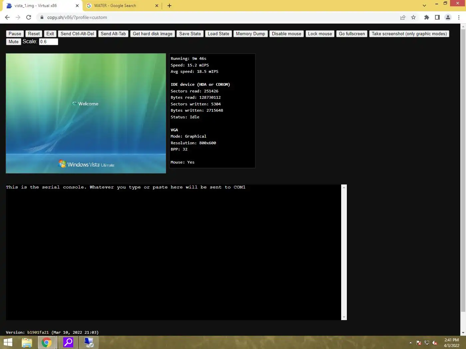Mute the emulator sound
Viewport: 466px width, 349px height.
(x=14, y=42)
